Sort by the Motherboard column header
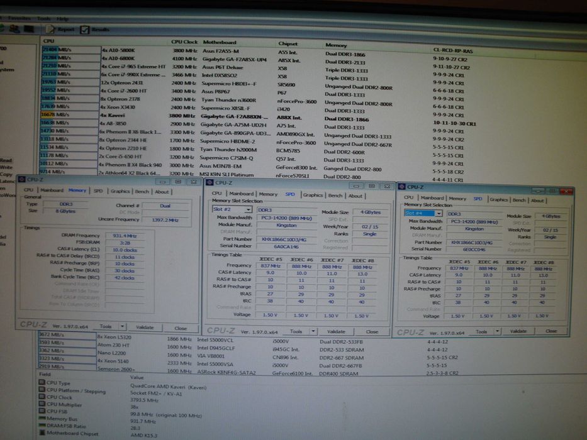 (x=220, y=42)
